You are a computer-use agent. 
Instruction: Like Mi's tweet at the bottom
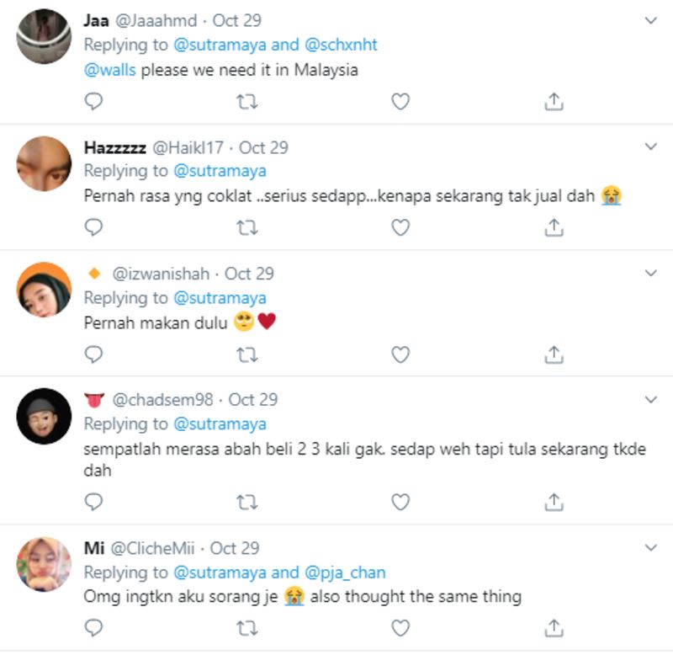pos(400,627)
